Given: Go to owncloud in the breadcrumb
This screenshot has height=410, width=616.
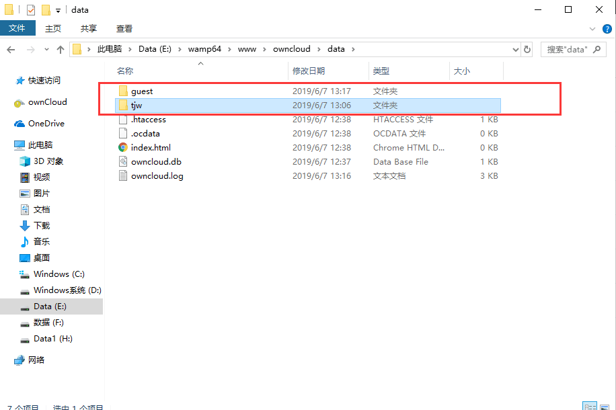Looking at the screenshot, I should 291,49.
